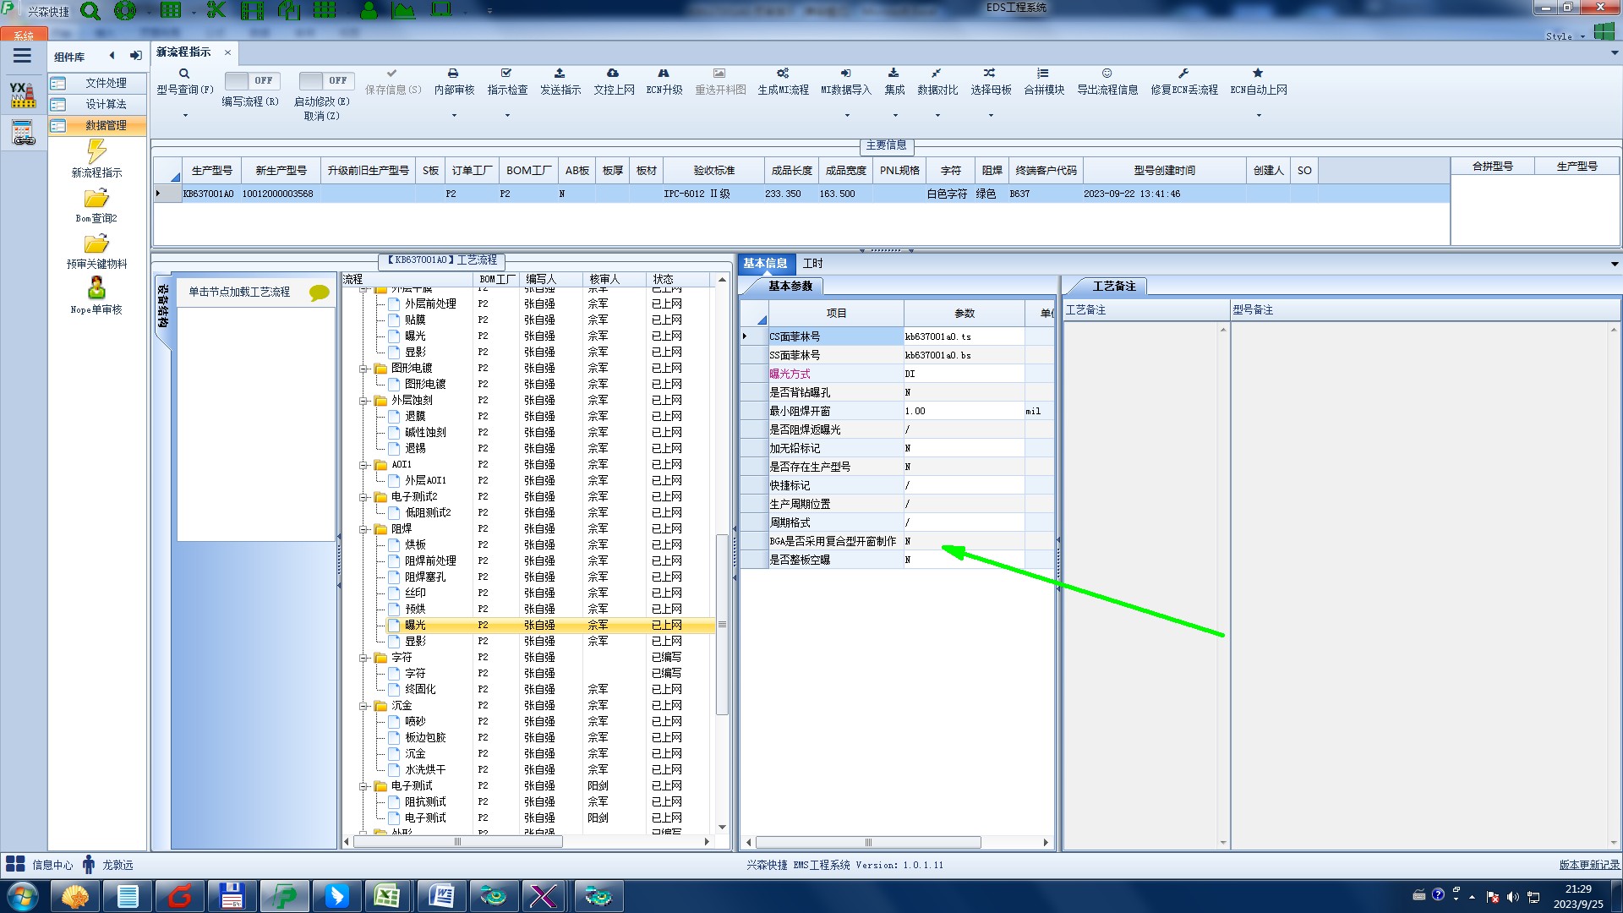The width and height of the screenshot is (1623, 913).
Task: Open Excel from Windows taskbar
Action: (387, 896)
